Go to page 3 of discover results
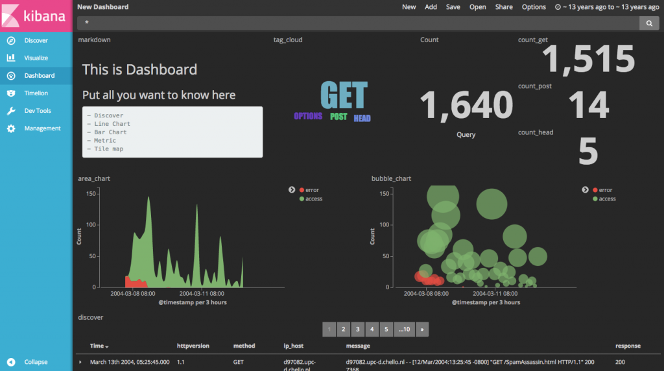This screenshot has width=664, height=371. click(358, 329)
